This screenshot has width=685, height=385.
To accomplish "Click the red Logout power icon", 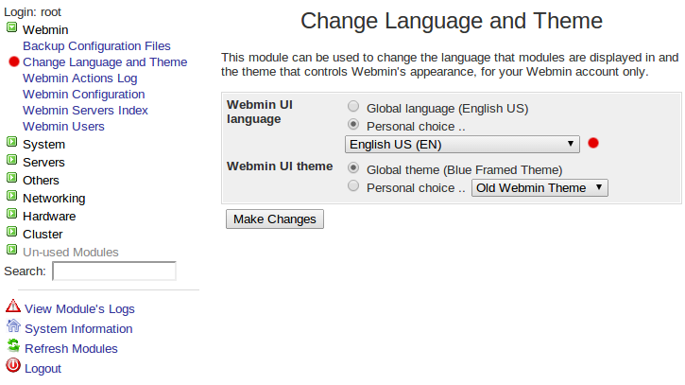I will tap(13, 365).
